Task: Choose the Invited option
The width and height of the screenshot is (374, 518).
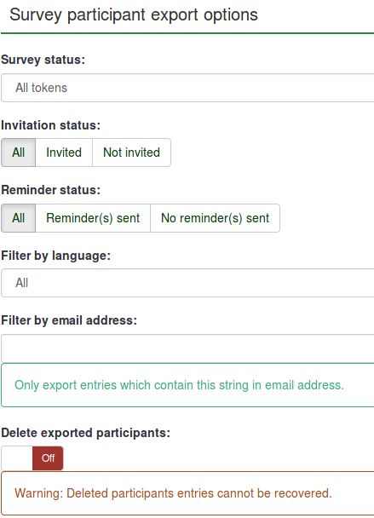Action: pyautogui.click(x=64, y=153)
